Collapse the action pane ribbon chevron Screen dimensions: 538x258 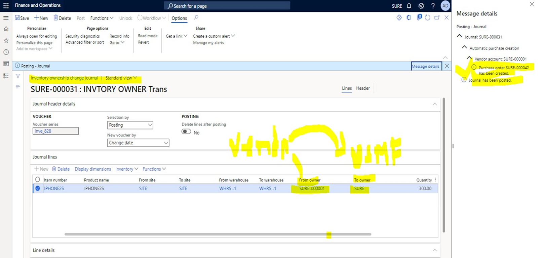(445, 58)
